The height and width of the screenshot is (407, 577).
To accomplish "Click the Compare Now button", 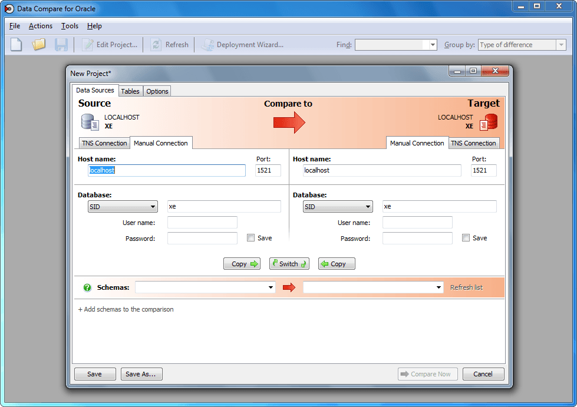I will pos(428,374).
